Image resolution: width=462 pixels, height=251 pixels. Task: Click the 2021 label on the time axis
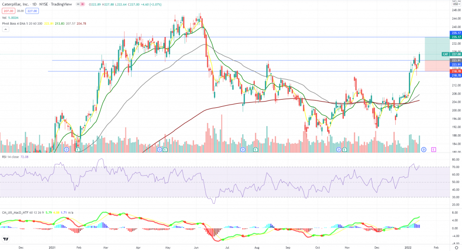click(52, 248)
